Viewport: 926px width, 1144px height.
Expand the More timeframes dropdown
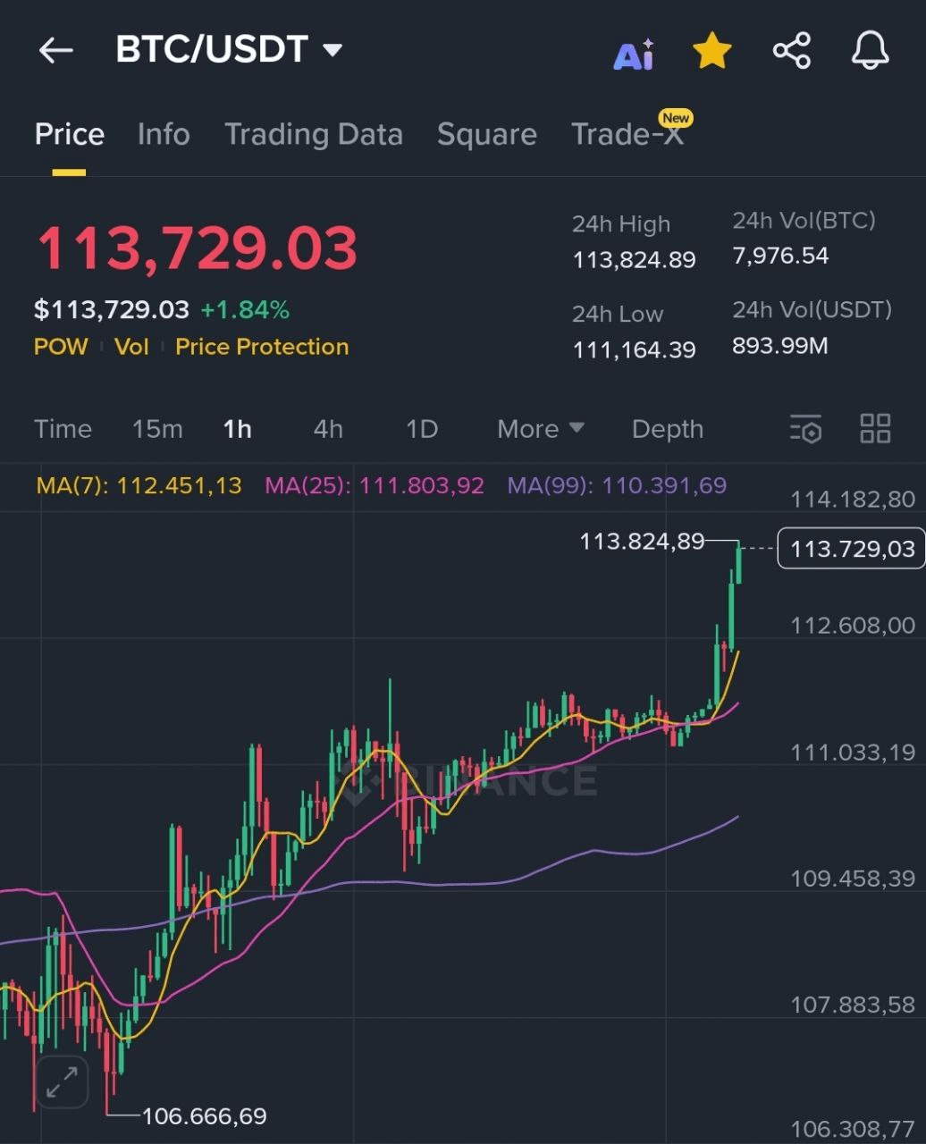540,429
